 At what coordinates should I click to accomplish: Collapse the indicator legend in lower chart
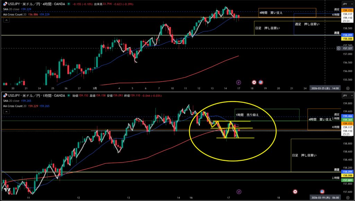6,112
